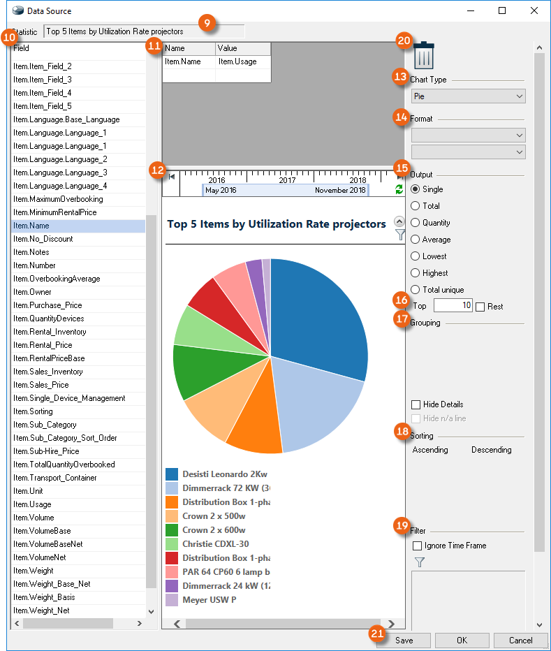The height and width of the screenshot is (651, 551).
Task: Enable the Hide Details checkbox
Action: click(x=416, y=404)
